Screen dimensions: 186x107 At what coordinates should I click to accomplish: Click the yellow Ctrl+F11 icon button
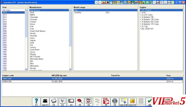[132, 102]
